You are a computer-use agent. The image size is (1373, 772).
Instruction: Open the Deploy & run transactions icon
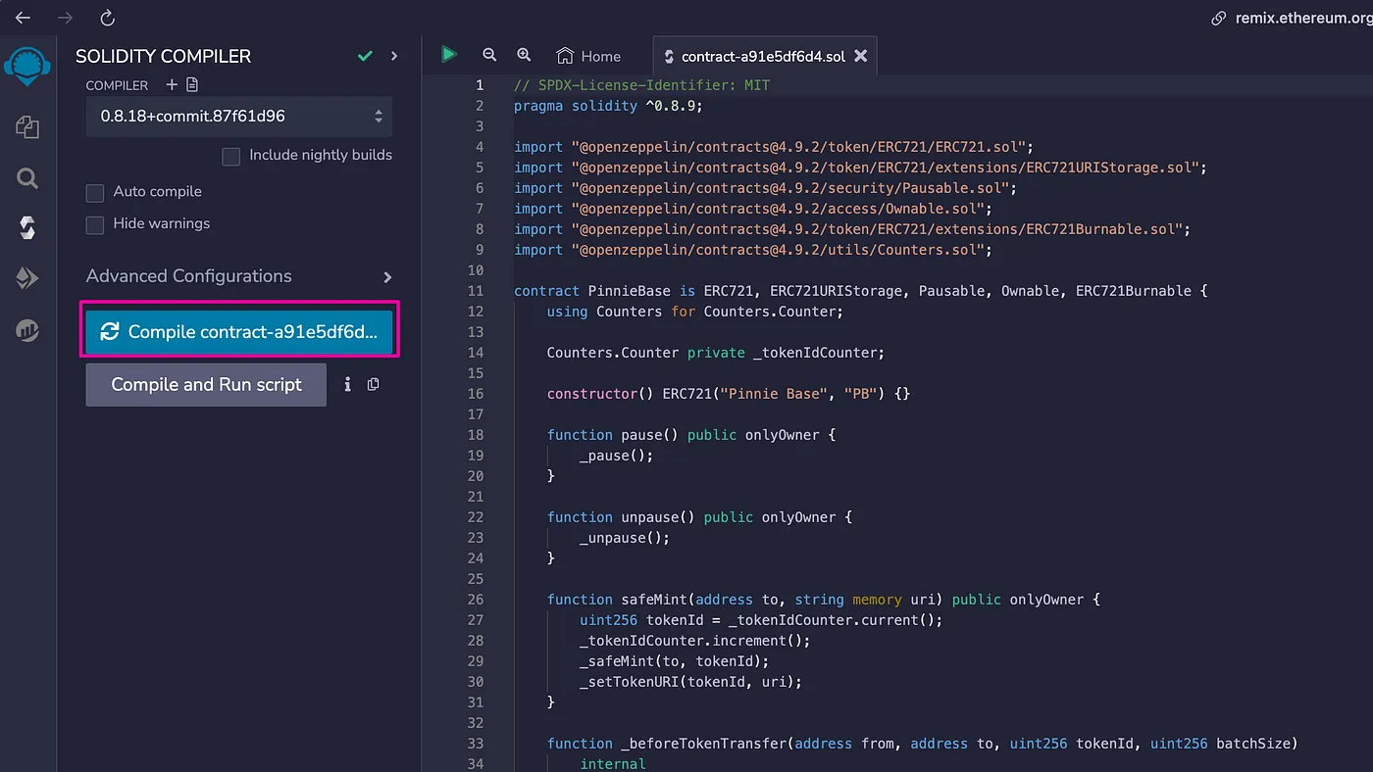coord(27,279)
